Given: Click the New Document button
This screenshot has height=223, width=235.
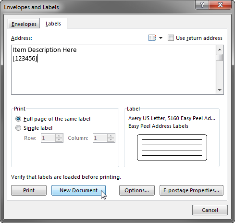Looking at the screenshot, I should point(78,190).
